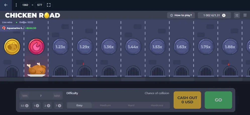
Task: Choose the 1 dollar bet preset
Action: coord(36,106)
